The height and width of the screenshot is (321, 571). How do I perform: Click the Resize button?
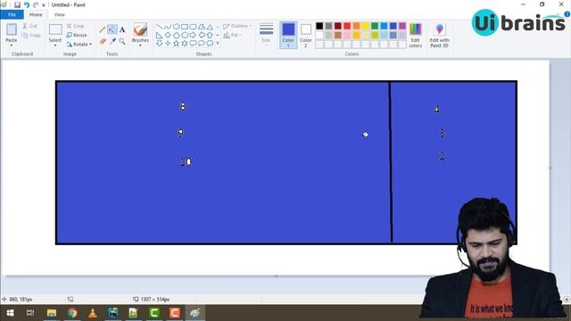coord(77,35)
